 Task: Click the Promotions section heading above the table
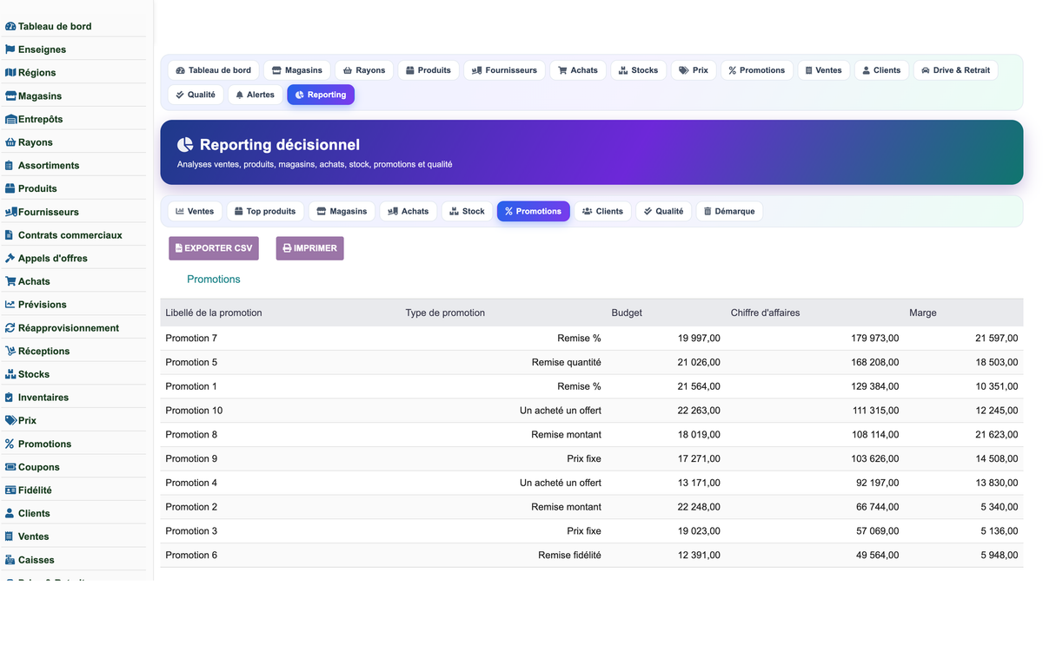214,280
